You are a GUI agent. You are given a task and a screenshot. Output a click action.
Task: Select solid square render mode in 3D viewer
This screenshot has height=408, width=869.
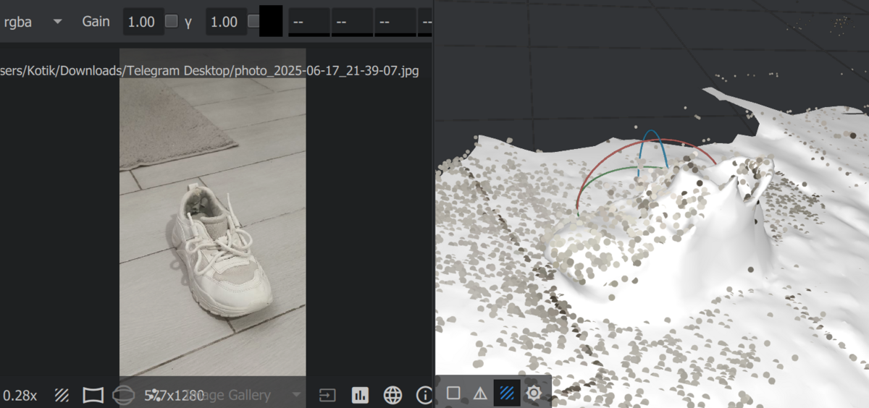(453, 393)
